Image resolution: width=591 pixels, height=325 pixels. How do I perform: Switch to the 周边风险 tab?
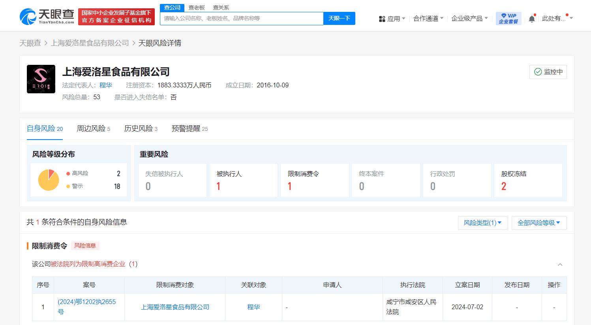94,128
